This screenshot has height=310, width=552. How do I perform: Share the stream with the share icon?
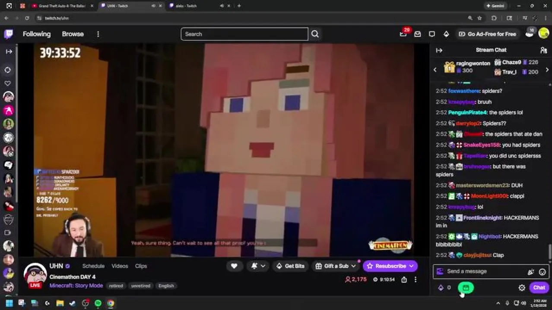point(404,279)
